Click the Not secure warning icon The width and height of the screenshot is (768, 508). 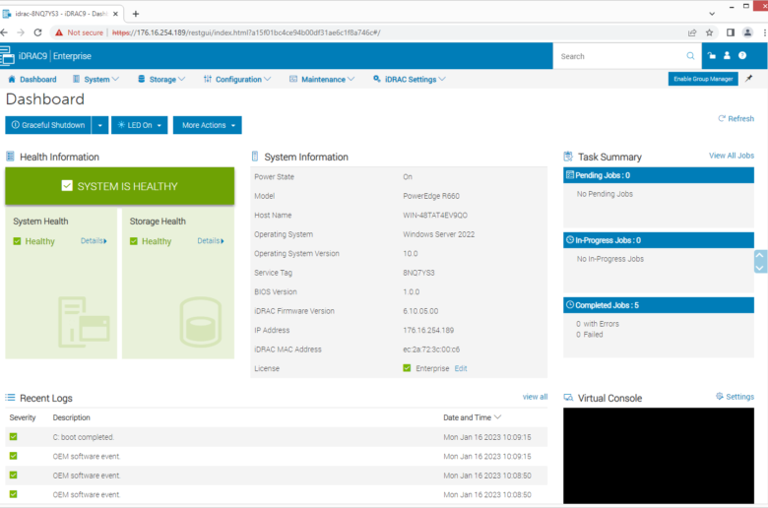(59, 32)
